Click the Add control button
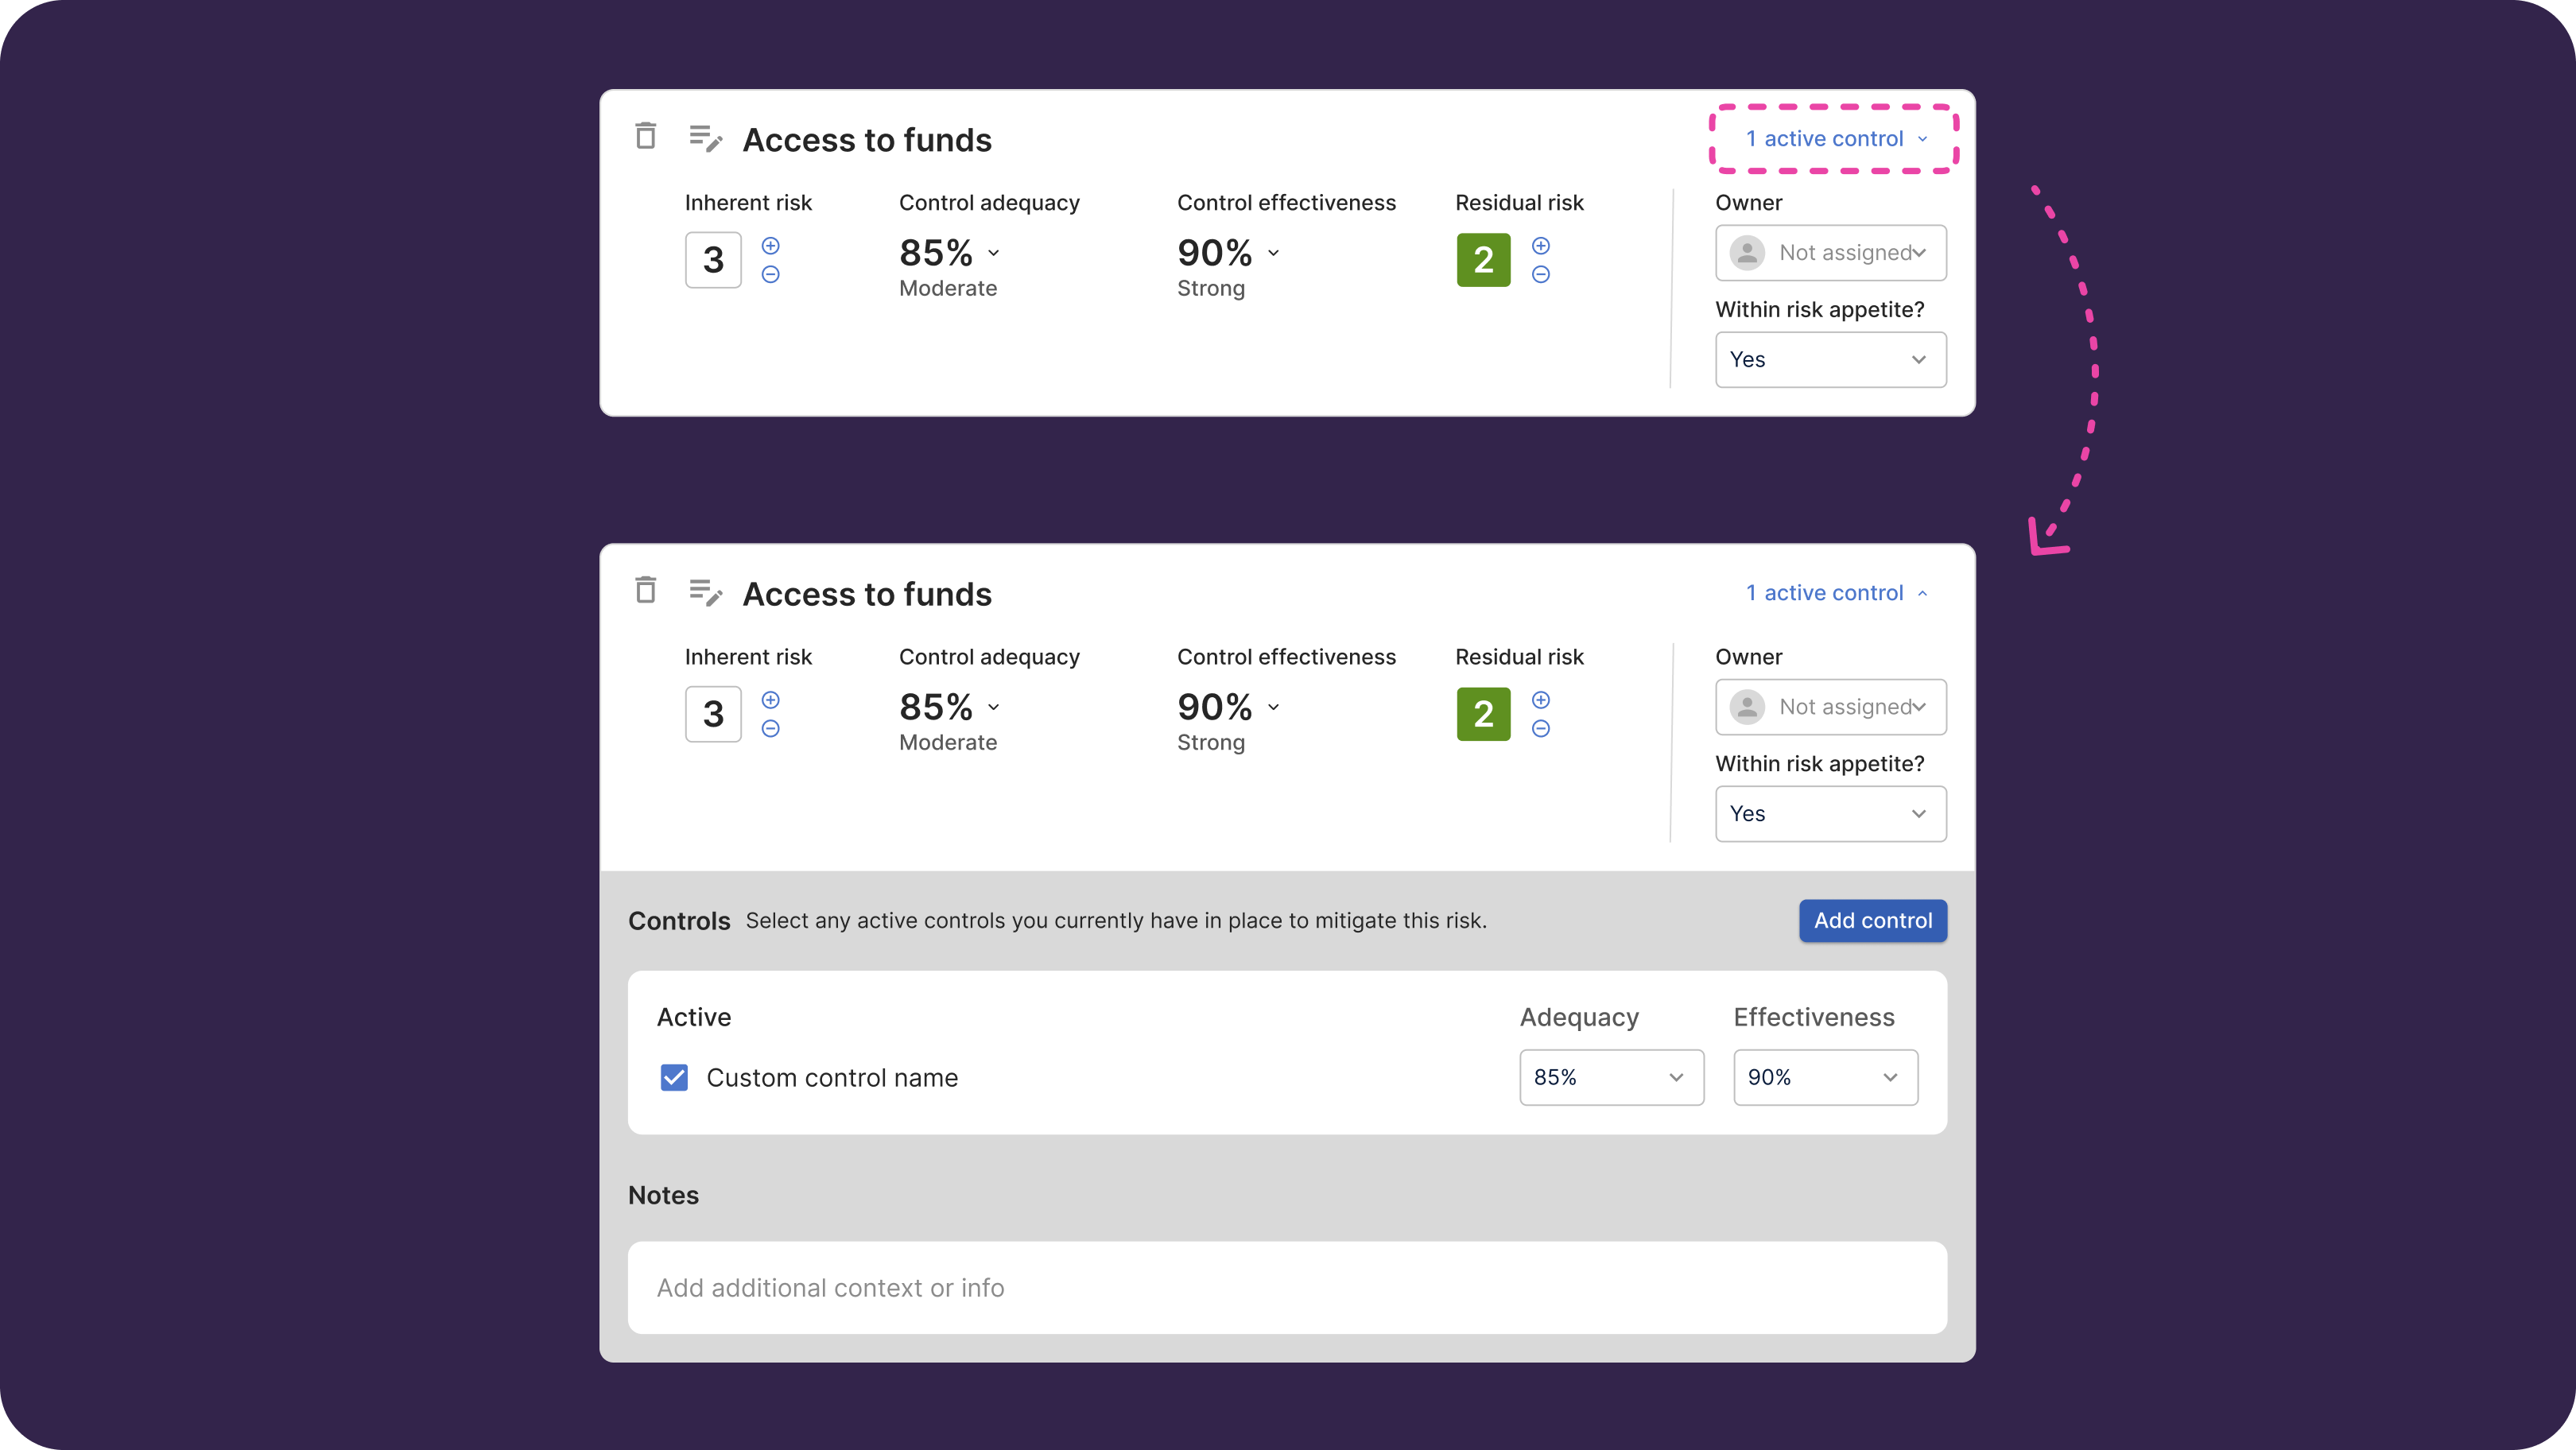This screenshot has height=1450, width=2576. (1872, 920)
